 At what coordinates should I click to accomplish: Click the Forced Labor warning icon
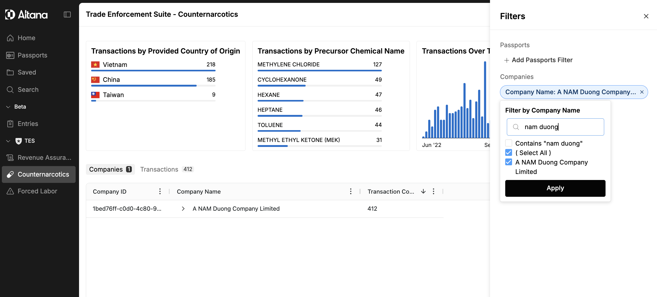10,191
